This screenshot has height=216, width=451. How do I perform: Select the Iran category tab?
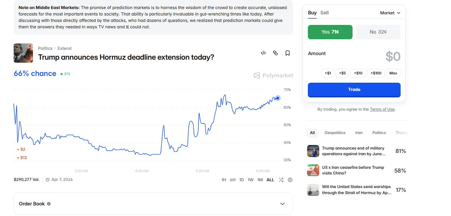[x=359, y=133]
